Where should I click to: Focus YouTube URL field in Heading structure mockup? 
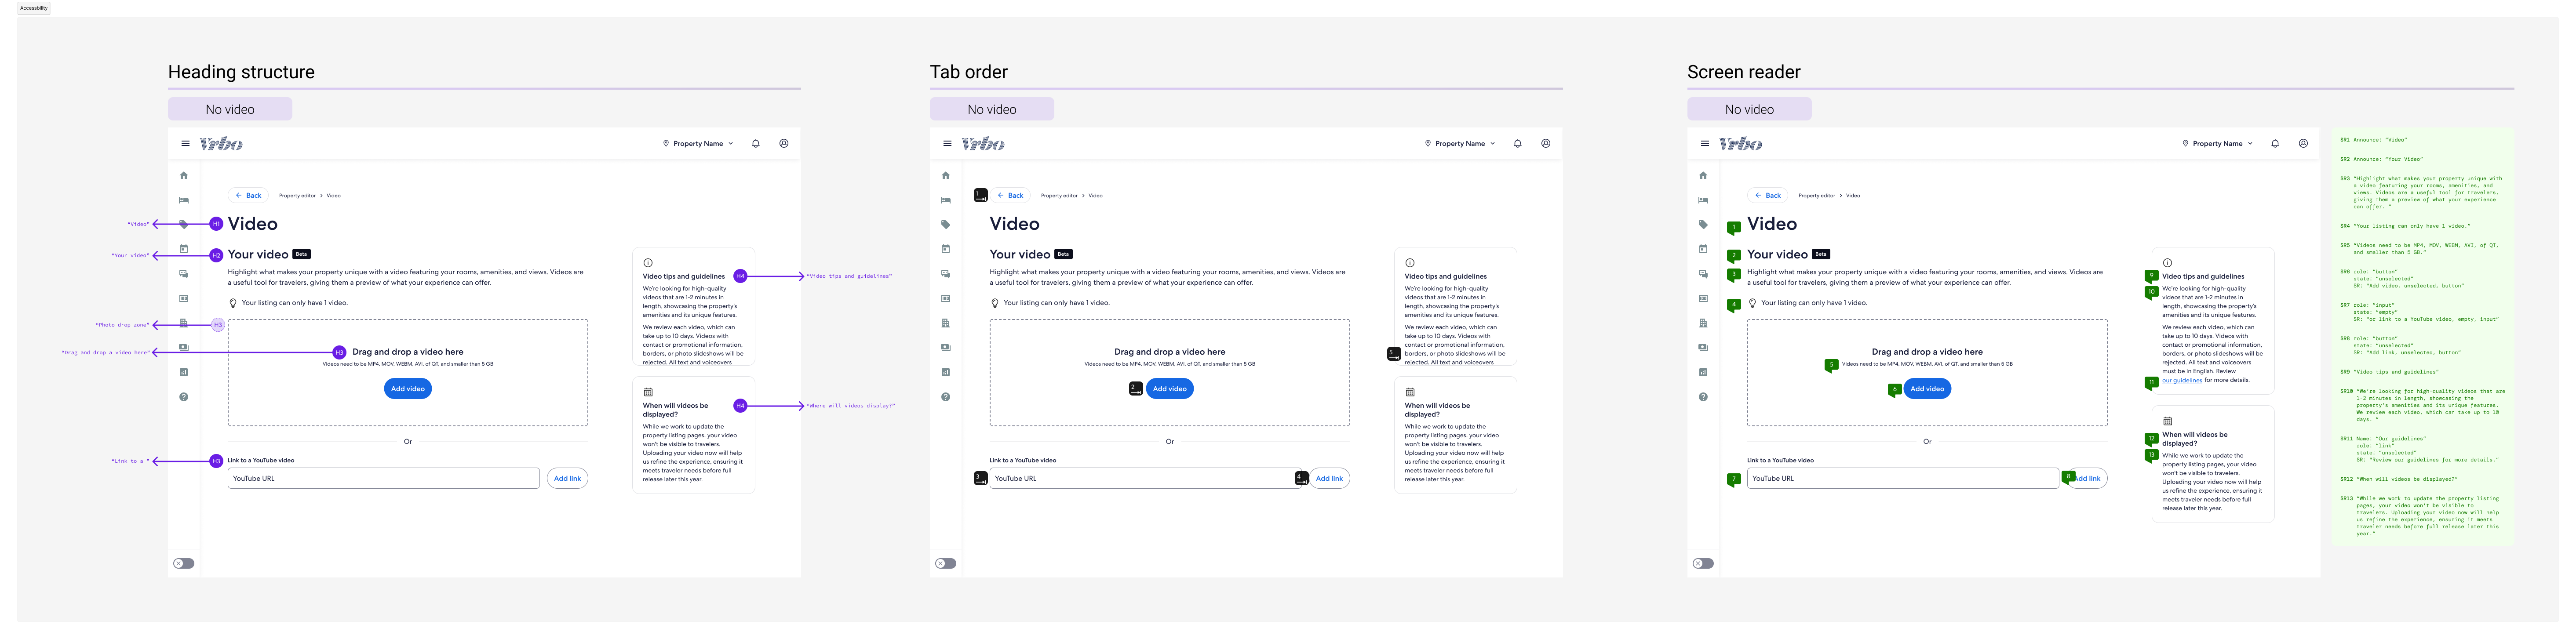pyautogui.click(x=384, y=478)
